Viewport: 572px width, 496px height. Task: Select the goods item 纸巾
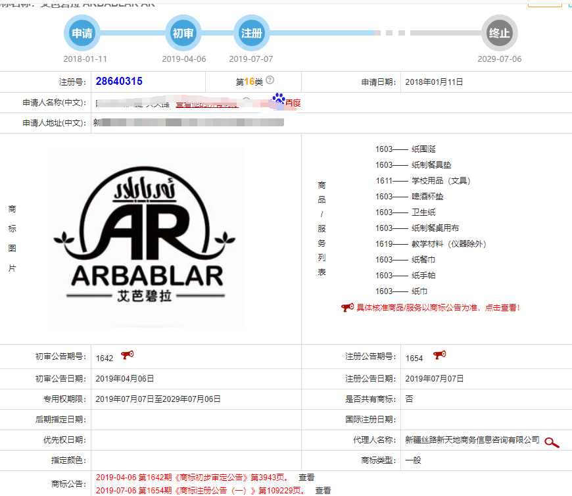pos(419,291)
